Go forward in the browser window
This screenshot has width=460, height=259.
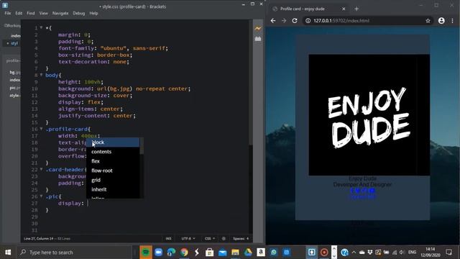coord(284,21)
